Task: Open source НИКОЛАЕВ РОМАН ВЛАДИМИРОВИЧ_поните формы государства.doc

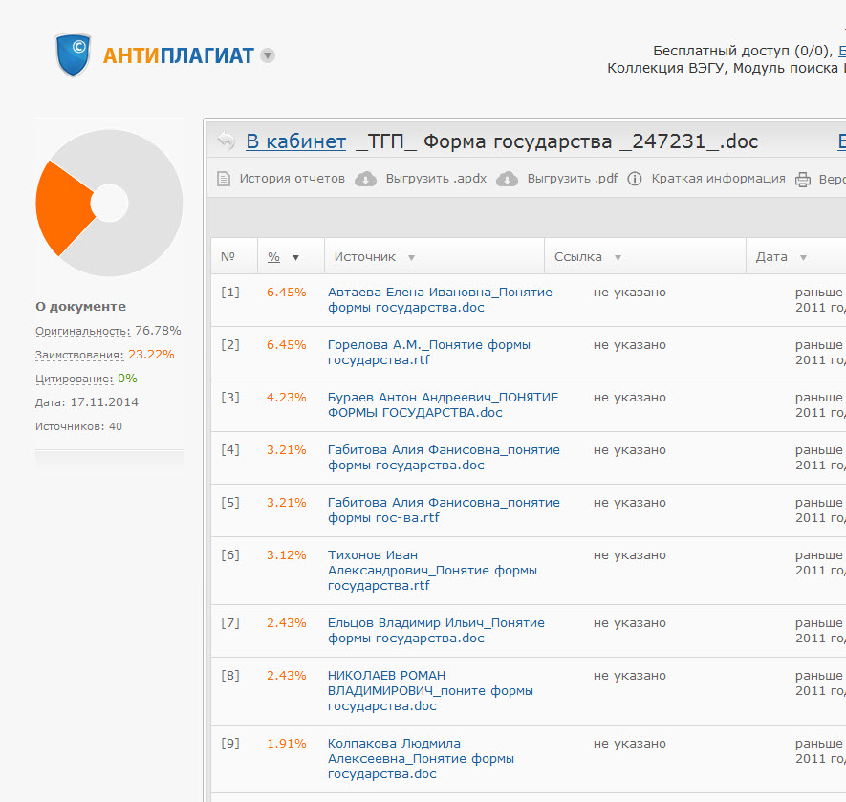Action: pos(430,690)
